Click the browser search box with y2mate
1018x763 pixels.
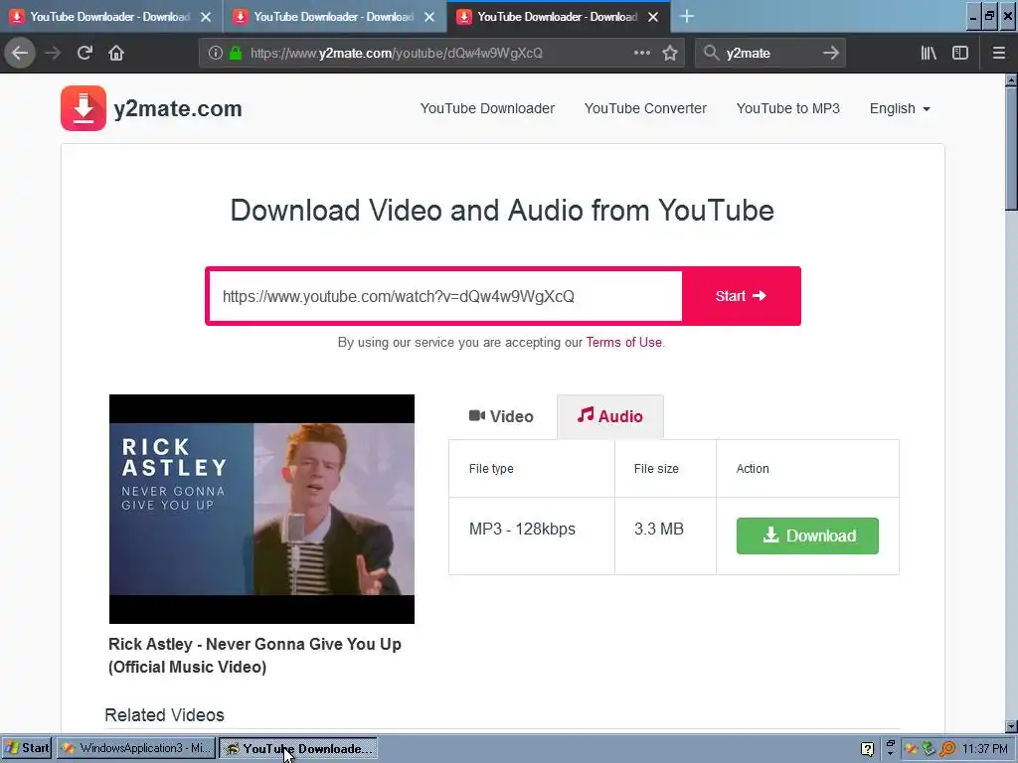(770, 54)
